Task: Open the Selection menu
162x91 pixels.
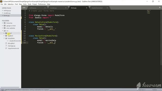Action: 11,4
